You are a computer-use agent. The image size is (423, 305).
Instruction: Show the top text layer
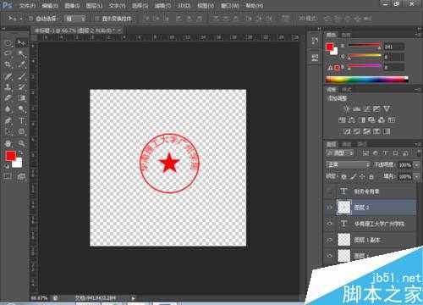click(329, 191)
